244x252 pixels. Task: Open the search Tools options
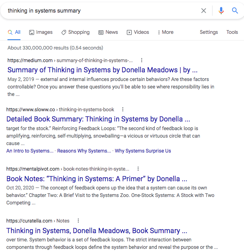pos(232,32)
